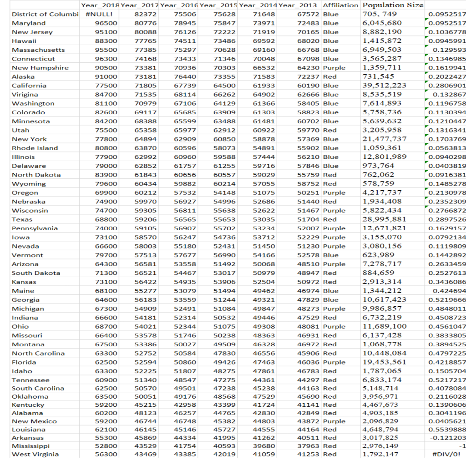Click the Missouri state cell
Image resolution: width=466 pixels, height=461 pixels.
pyautogui.click(x=45, y=335)
